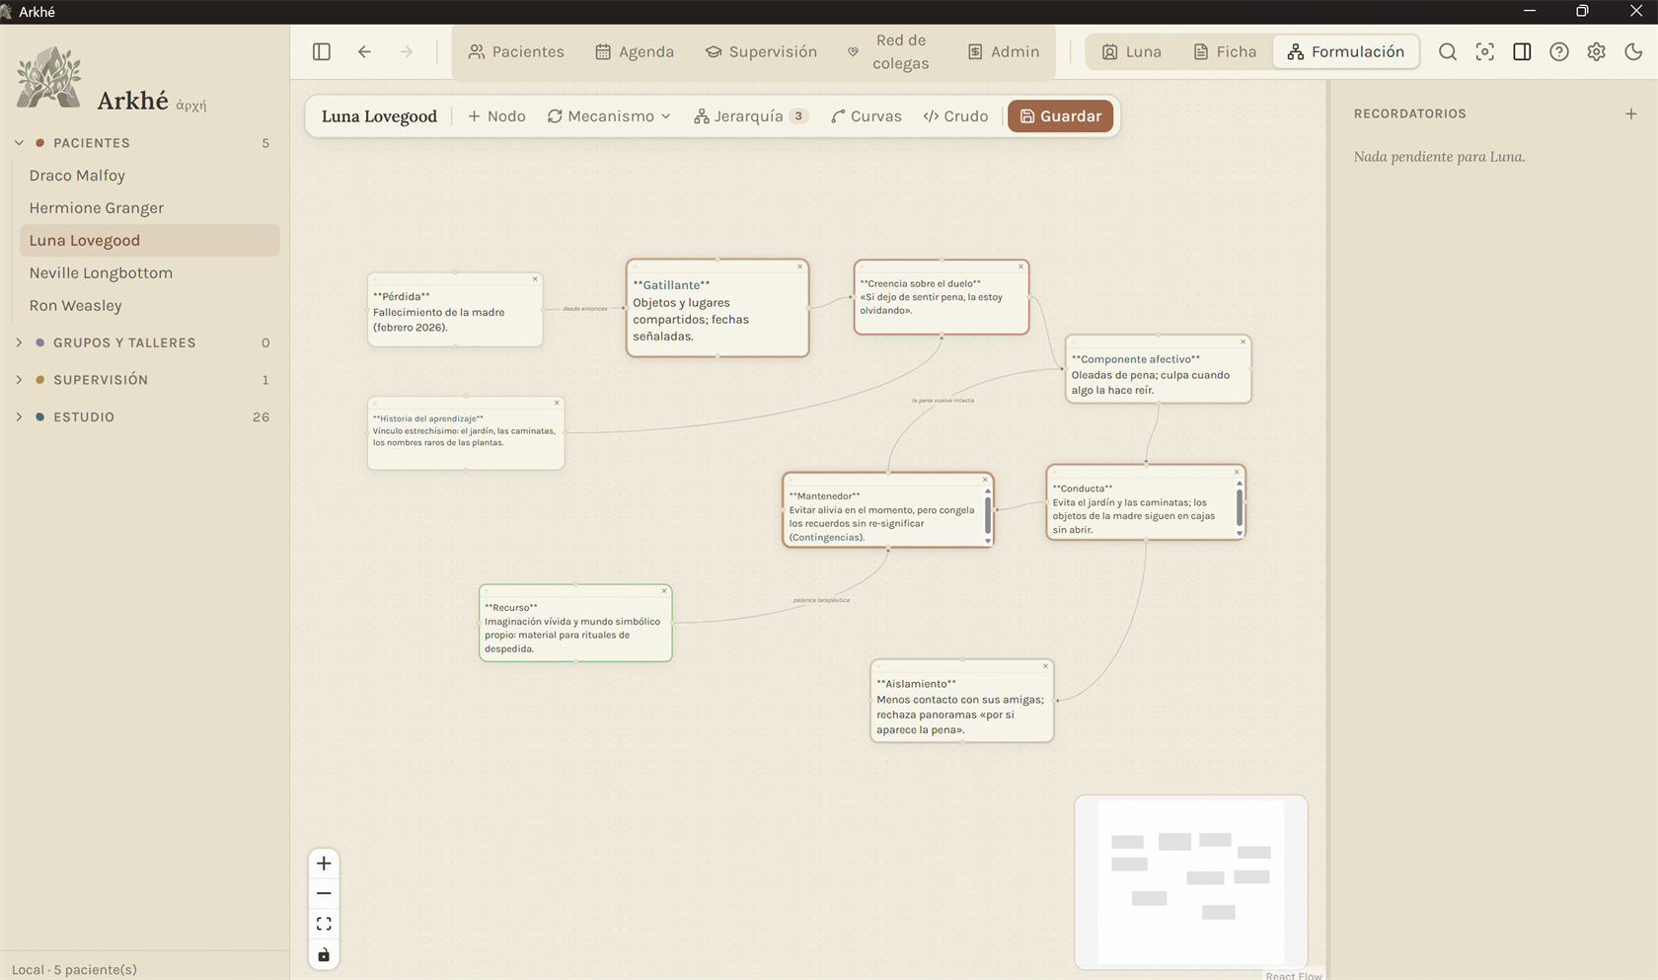Image resolution: width=1658 pixels, height=980 pixels.
Task: Click the Mantenedor node scrollbar
Action: [988, 514]
